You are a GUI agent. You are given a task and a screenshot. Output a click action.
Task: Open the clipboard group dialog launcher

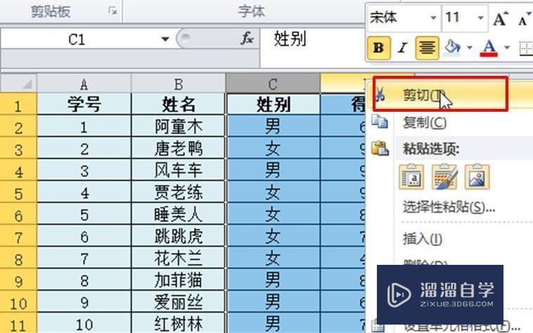coord(112,11)
